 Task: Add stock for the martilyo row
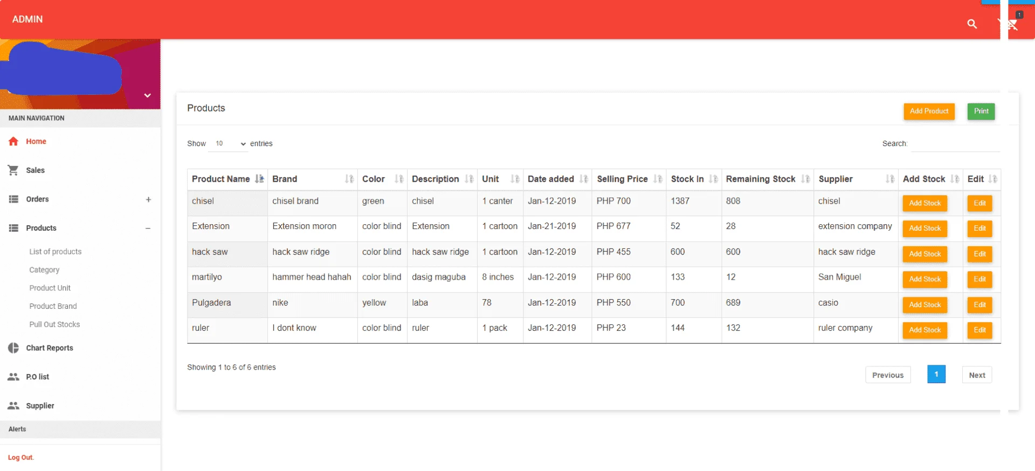pos(925,279)
